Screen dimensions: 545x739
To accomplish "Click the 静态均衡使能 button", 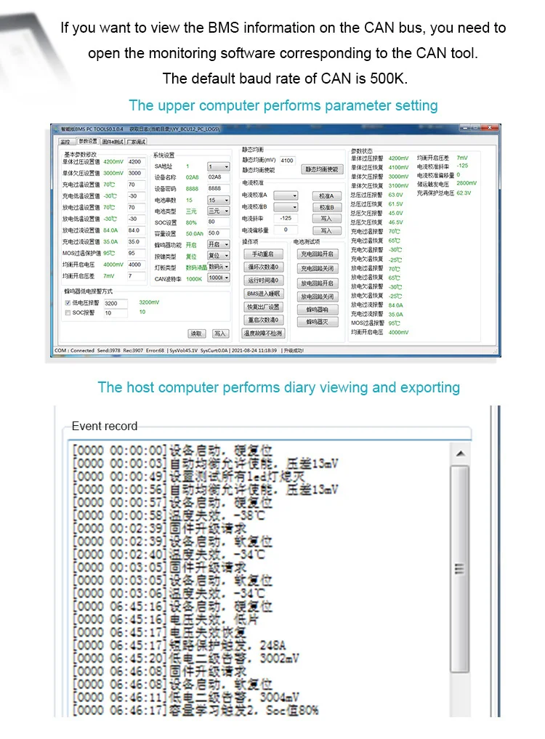I will tap(321, 169).
